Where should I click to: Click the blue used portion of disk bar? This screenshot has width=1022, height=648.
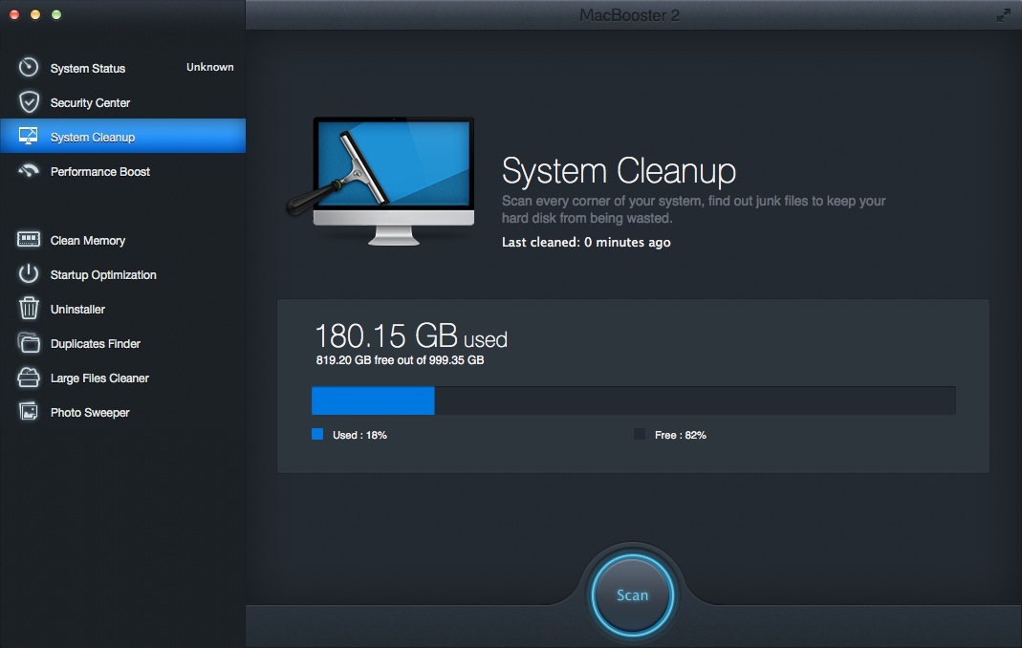(x=373, y=400)
